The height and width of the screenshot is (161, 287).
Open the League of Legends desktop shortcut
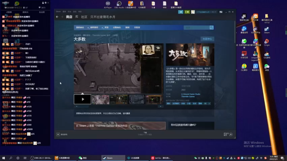point(255,56)
